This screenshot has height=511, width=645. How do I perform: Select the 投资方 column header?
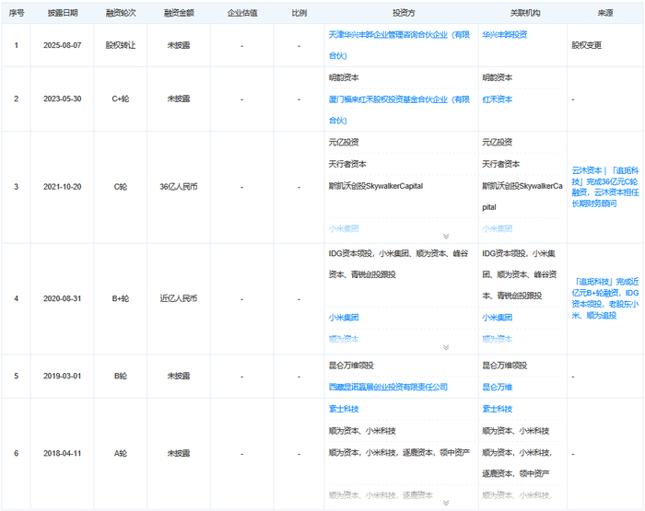(x=404, y=13)
